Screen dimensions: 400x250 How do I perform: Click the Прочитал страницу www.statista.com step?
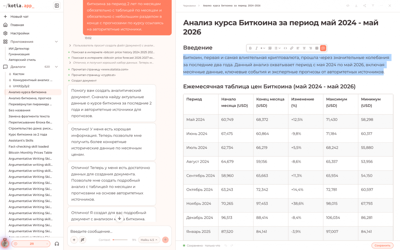[x=100, y=69]
